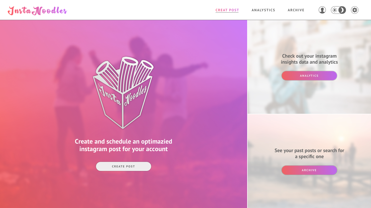Viewport: 371px width, 208px height.
Task: Click the InstaNoodles header logo
Action: pyautogui.click(x=37, y=11)
